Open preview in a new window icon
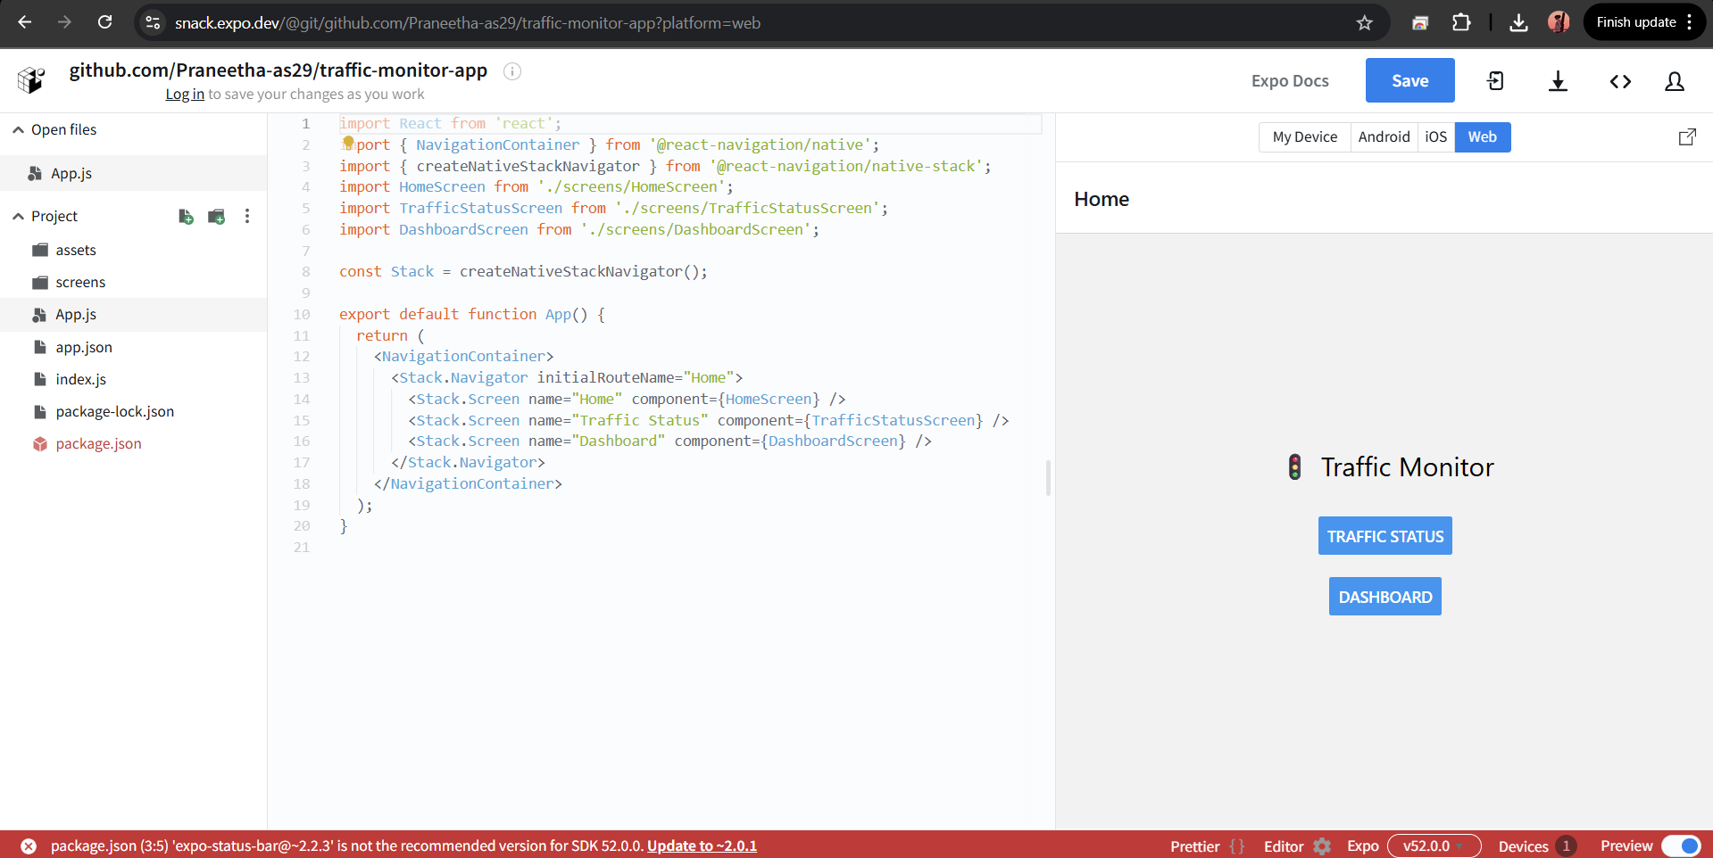This screenshot has height=858, width=1713. click(x=1687, y=136)
